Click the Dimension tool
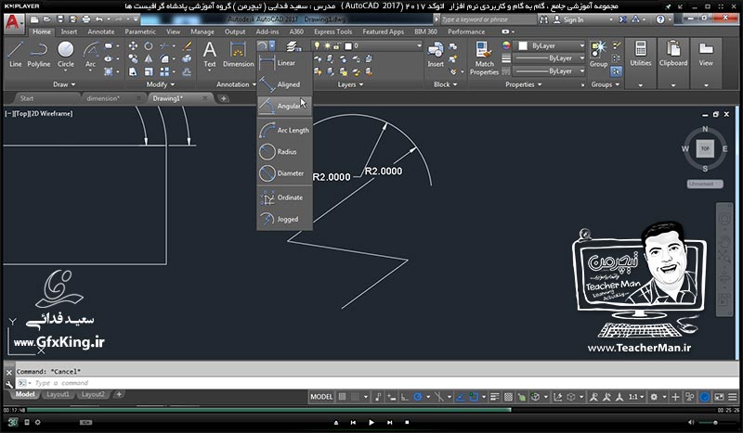Screen dimensions: 743x433 239,55
